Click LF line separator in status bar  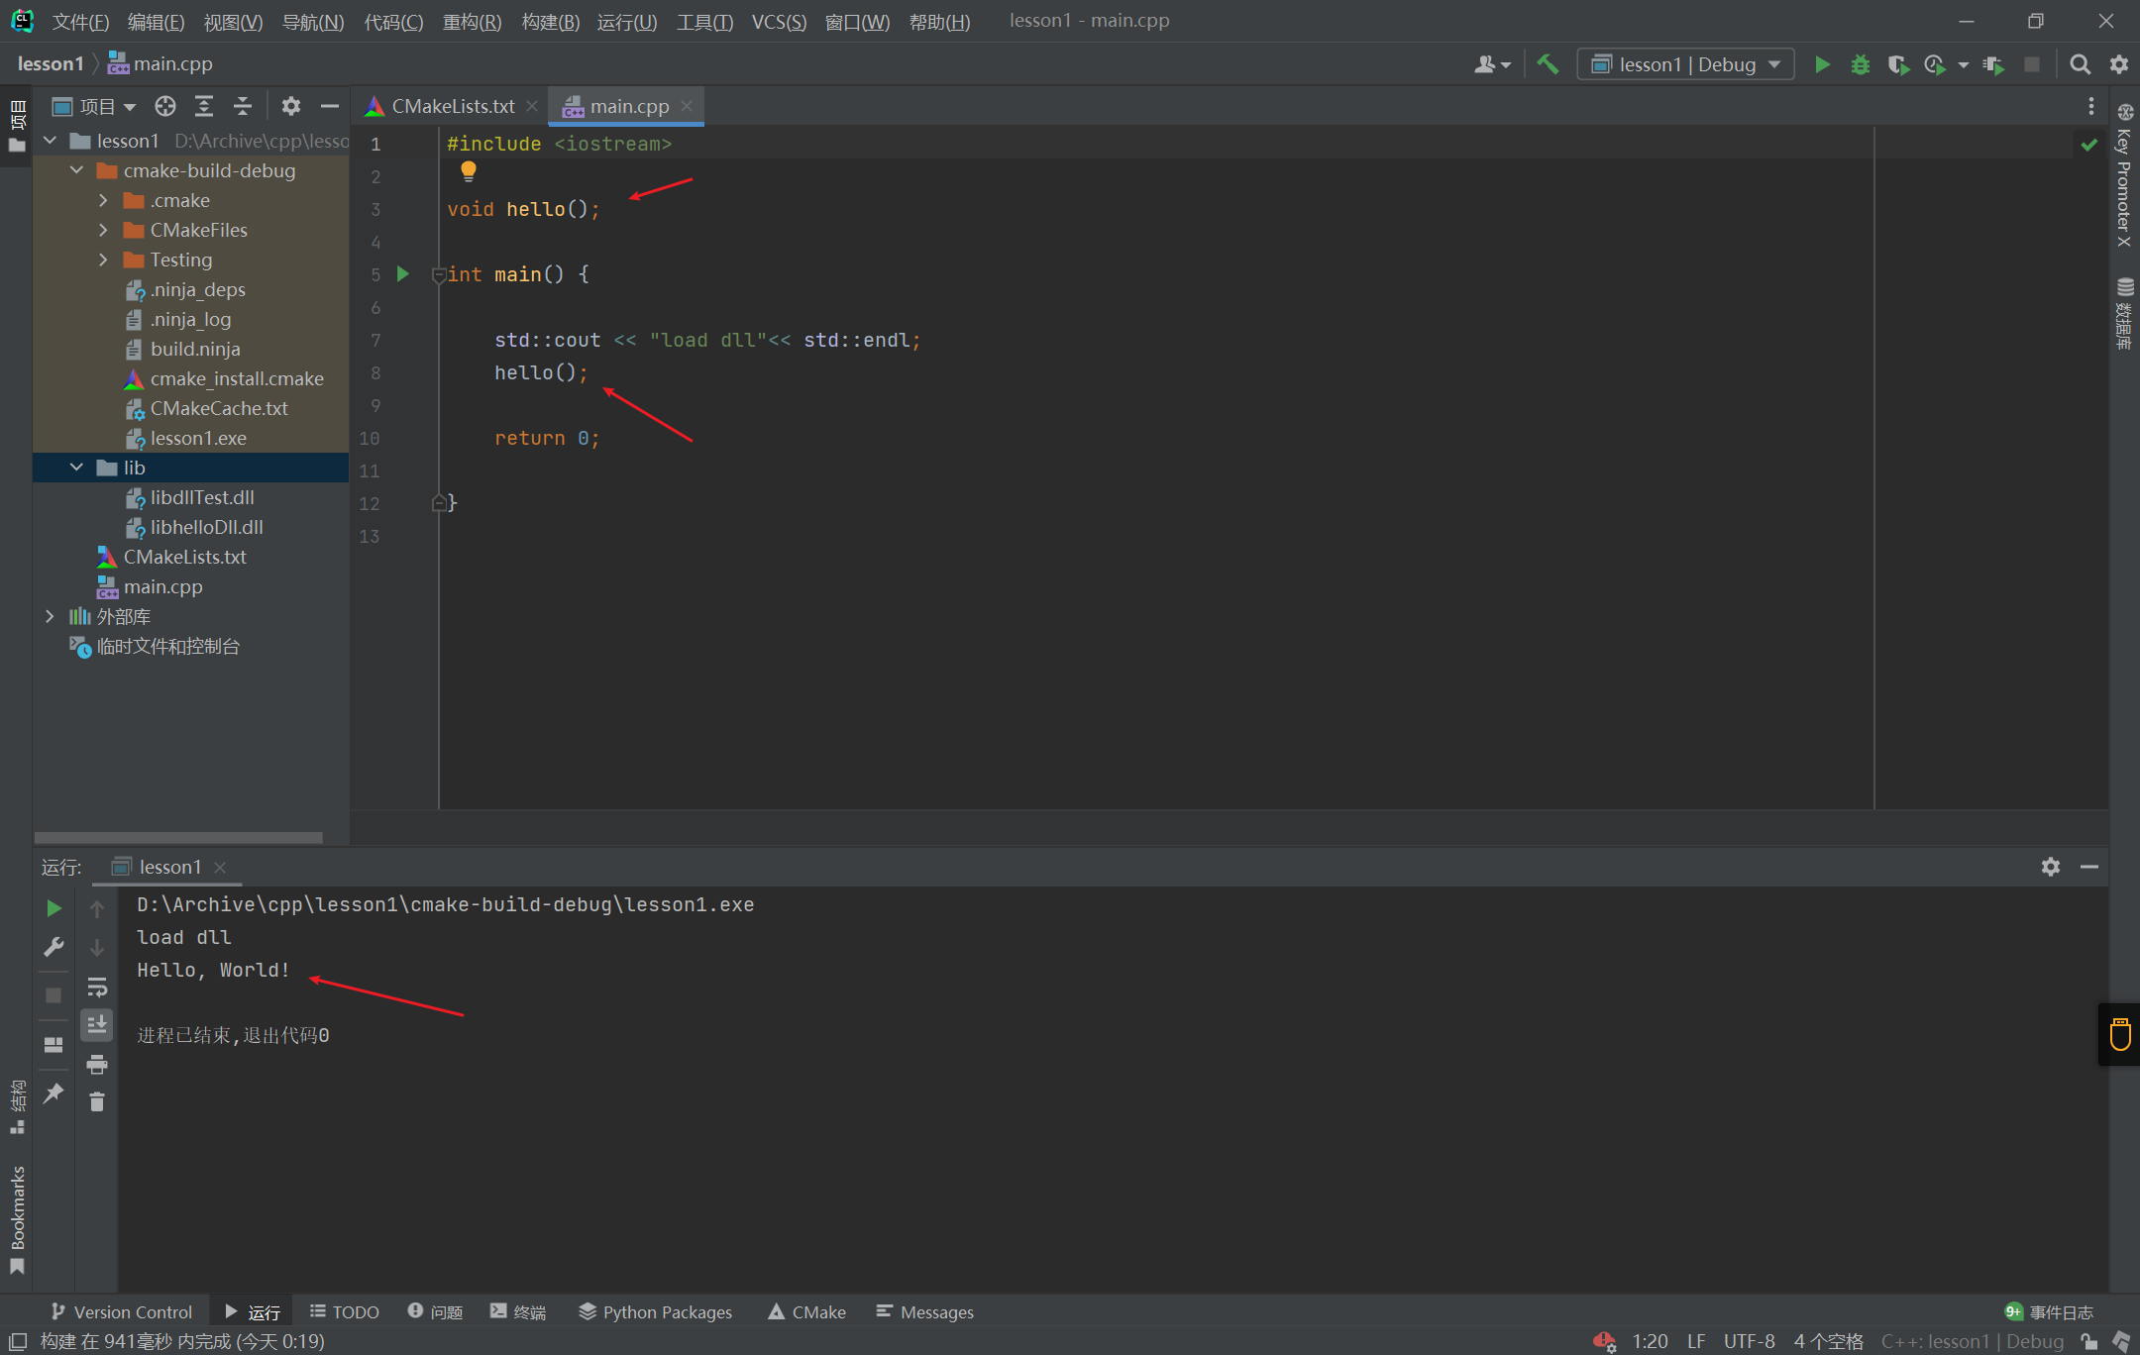[1696, 1341]
